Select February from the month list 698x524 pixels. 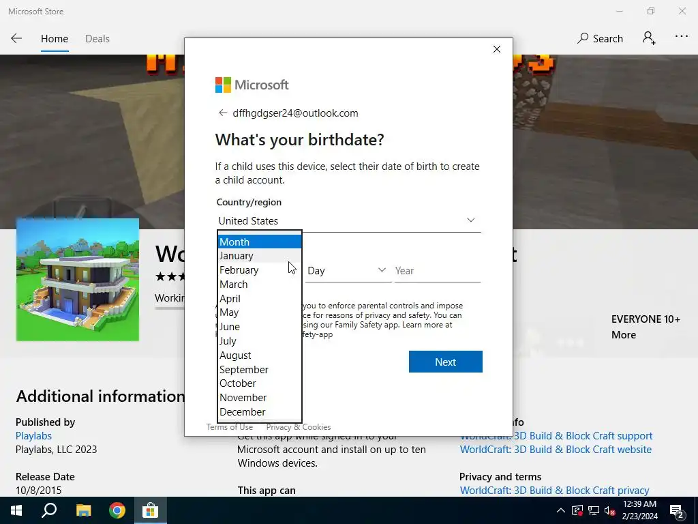pyautogui.click(x=260, y=270)
